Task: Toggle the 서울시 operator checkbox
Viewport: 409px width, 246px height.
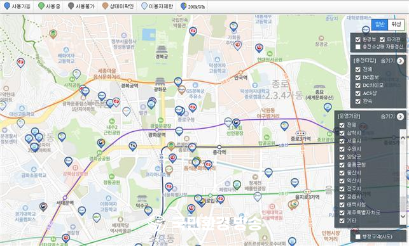Action: point(342,141)
